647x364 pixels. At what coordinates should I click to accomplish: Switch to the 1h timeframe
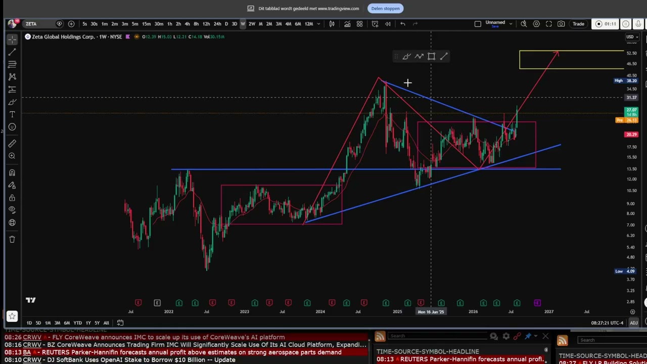169,24
